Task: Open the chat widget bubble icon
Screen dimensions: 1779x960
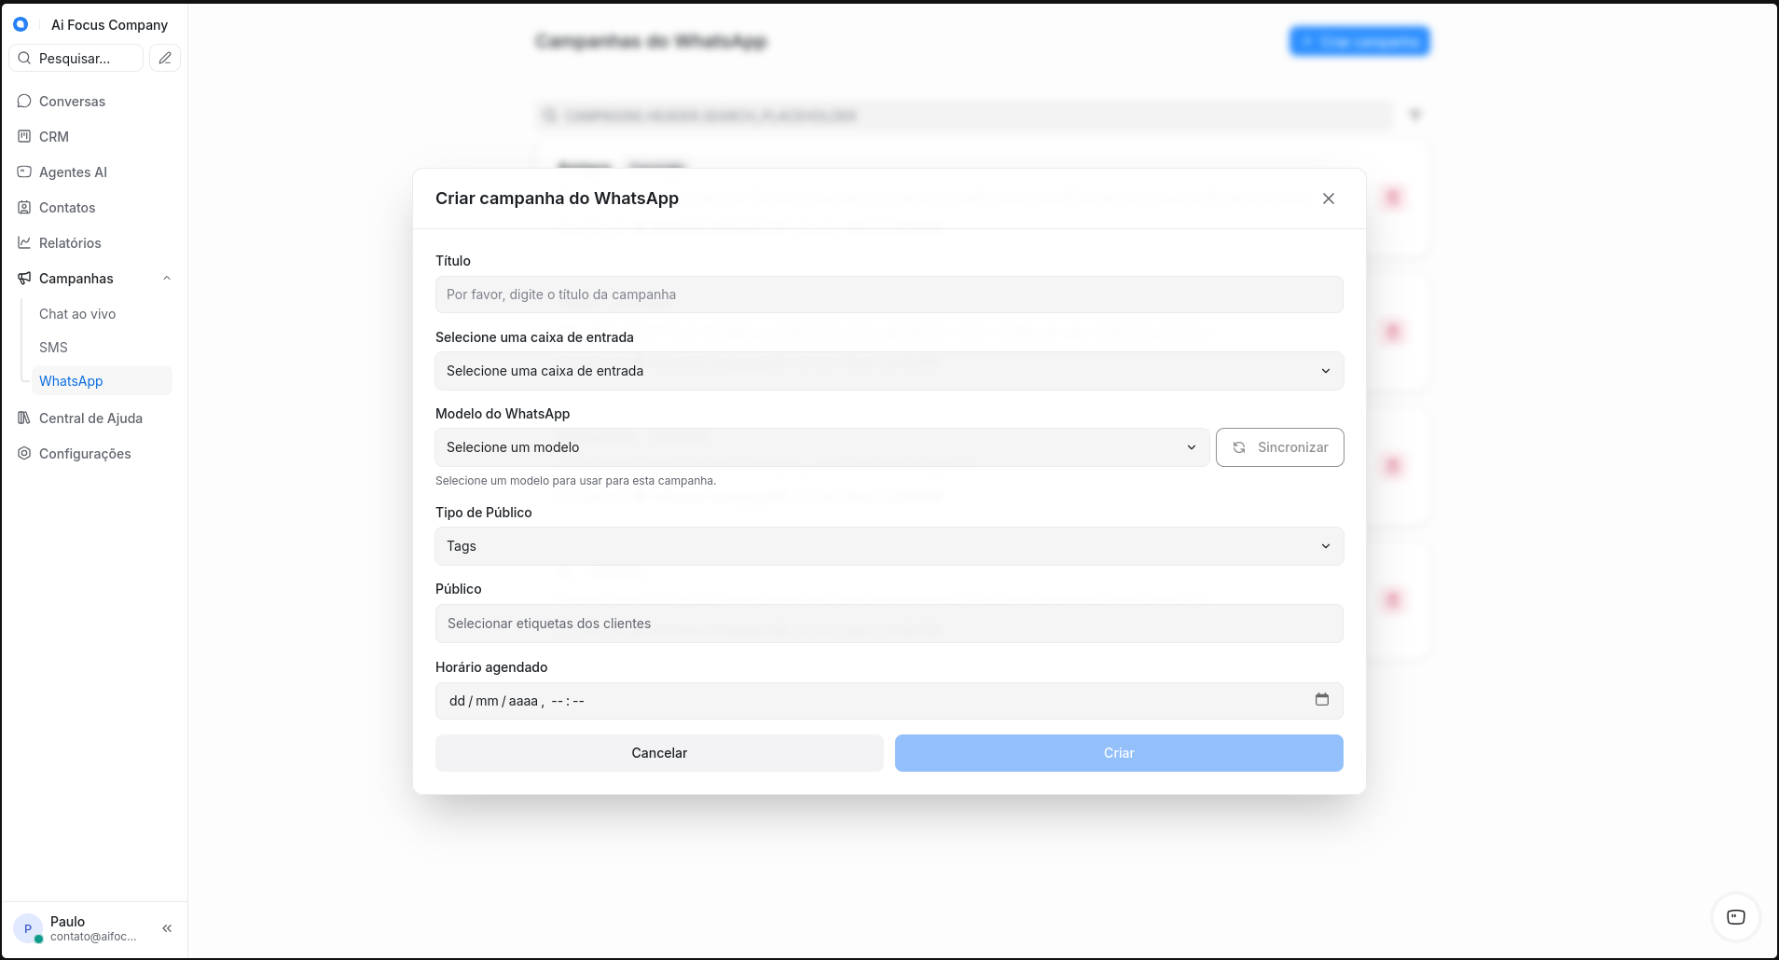Action: (1735, 917)
